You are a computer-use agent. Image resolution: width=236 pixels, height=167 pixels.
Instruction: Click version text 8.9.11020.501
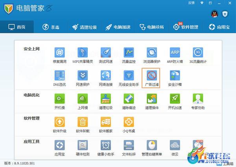tap(24, 163)
